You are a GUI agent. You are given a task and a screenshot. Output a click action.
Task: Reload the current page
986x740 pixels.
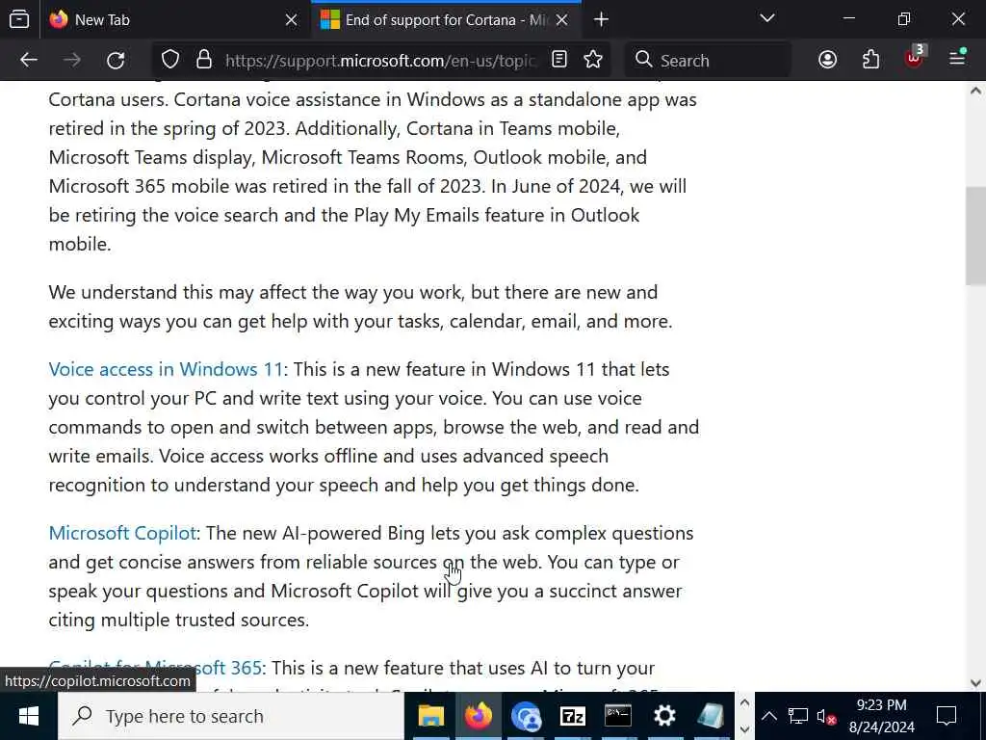tap(116, 61)
